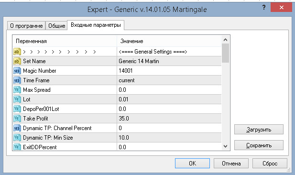Click the Переменная column header
Viewport: 295px width, 175px height.
tap(65, 41)
